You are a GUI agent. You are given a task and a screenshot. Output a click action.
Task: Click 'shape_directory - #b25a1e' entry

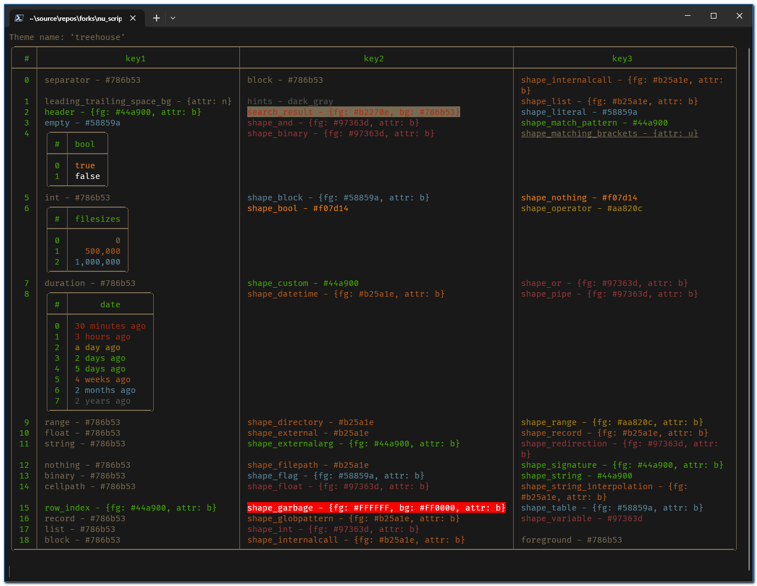(x=310, y=422)
